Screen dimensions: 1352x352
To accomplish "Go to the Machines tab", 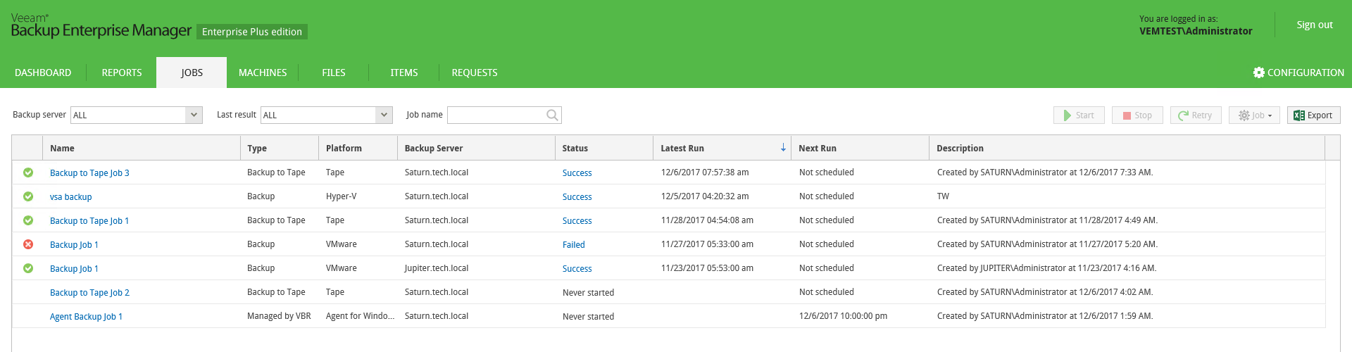I will click(x=263, y=73).
